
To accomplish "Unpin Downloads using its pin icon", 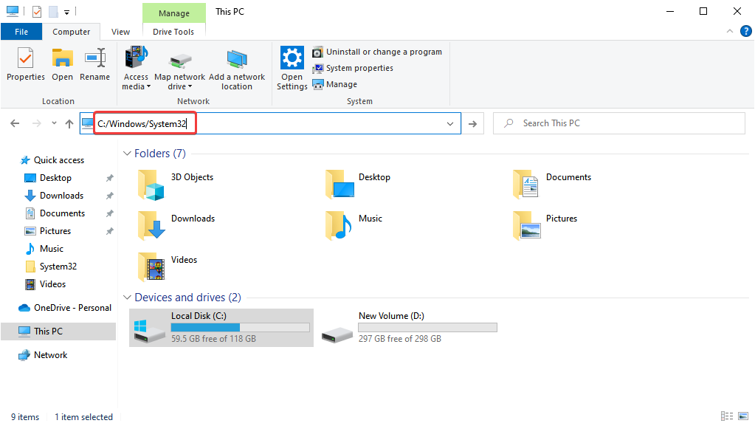I will tap(110, 196).
